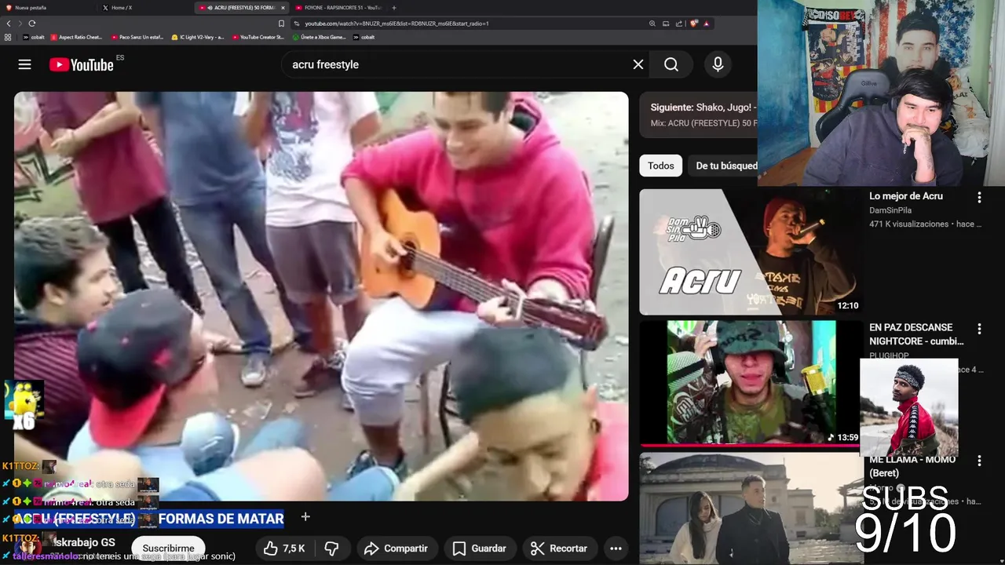
Task: Close the ACRU (FREESTYLE) browser tab
Action: 283,7
